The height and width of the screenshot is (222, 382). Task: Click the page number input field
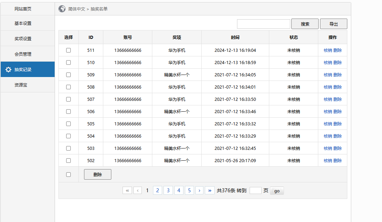(256, 190)
